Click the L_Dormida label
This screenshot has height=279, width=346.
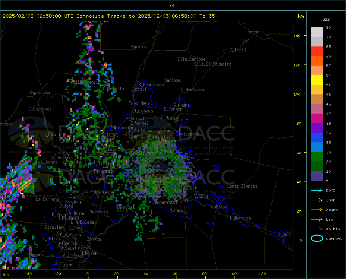pos(240,218)
